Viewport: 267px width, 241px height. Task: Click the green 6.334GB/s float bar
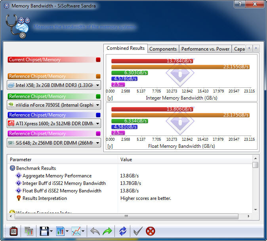click(130, 121)
